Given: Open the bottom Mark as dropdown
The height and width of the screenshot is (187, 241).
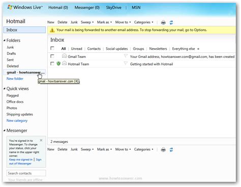Looking at the screenshot, I should pyautogui.click(x=104, y=149).
